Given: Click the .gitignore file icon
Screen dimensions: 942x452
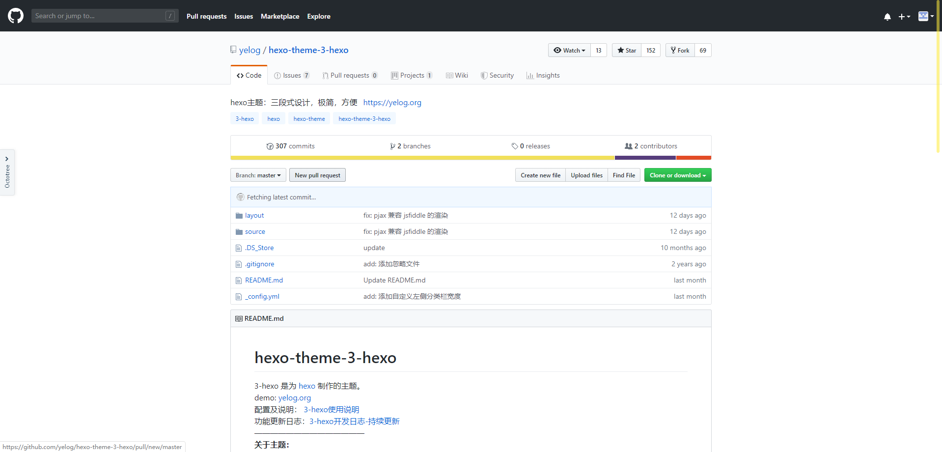Looking at the screenshot, I should pyautogui.click(x=239, y=264).
